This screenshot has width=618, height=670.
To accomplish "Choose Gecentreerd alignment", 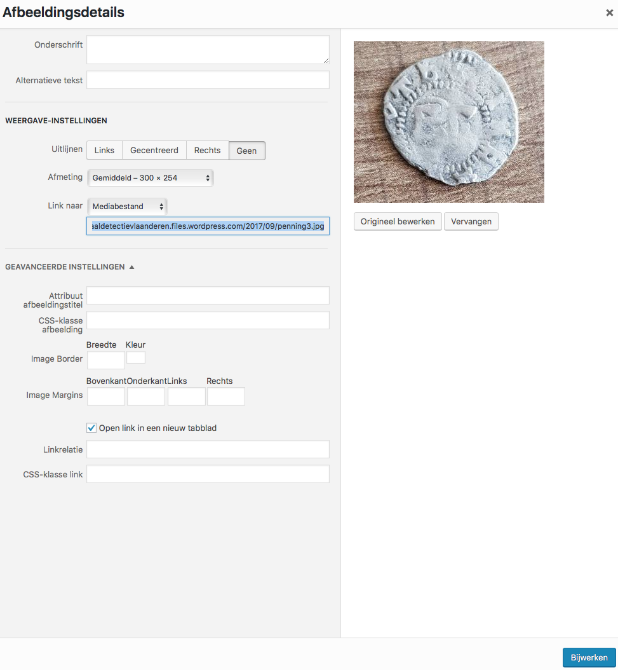I will pos(154,151).
